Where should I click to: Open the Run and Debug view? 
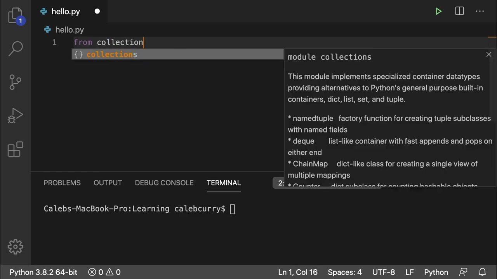click(x=16, y=115)
